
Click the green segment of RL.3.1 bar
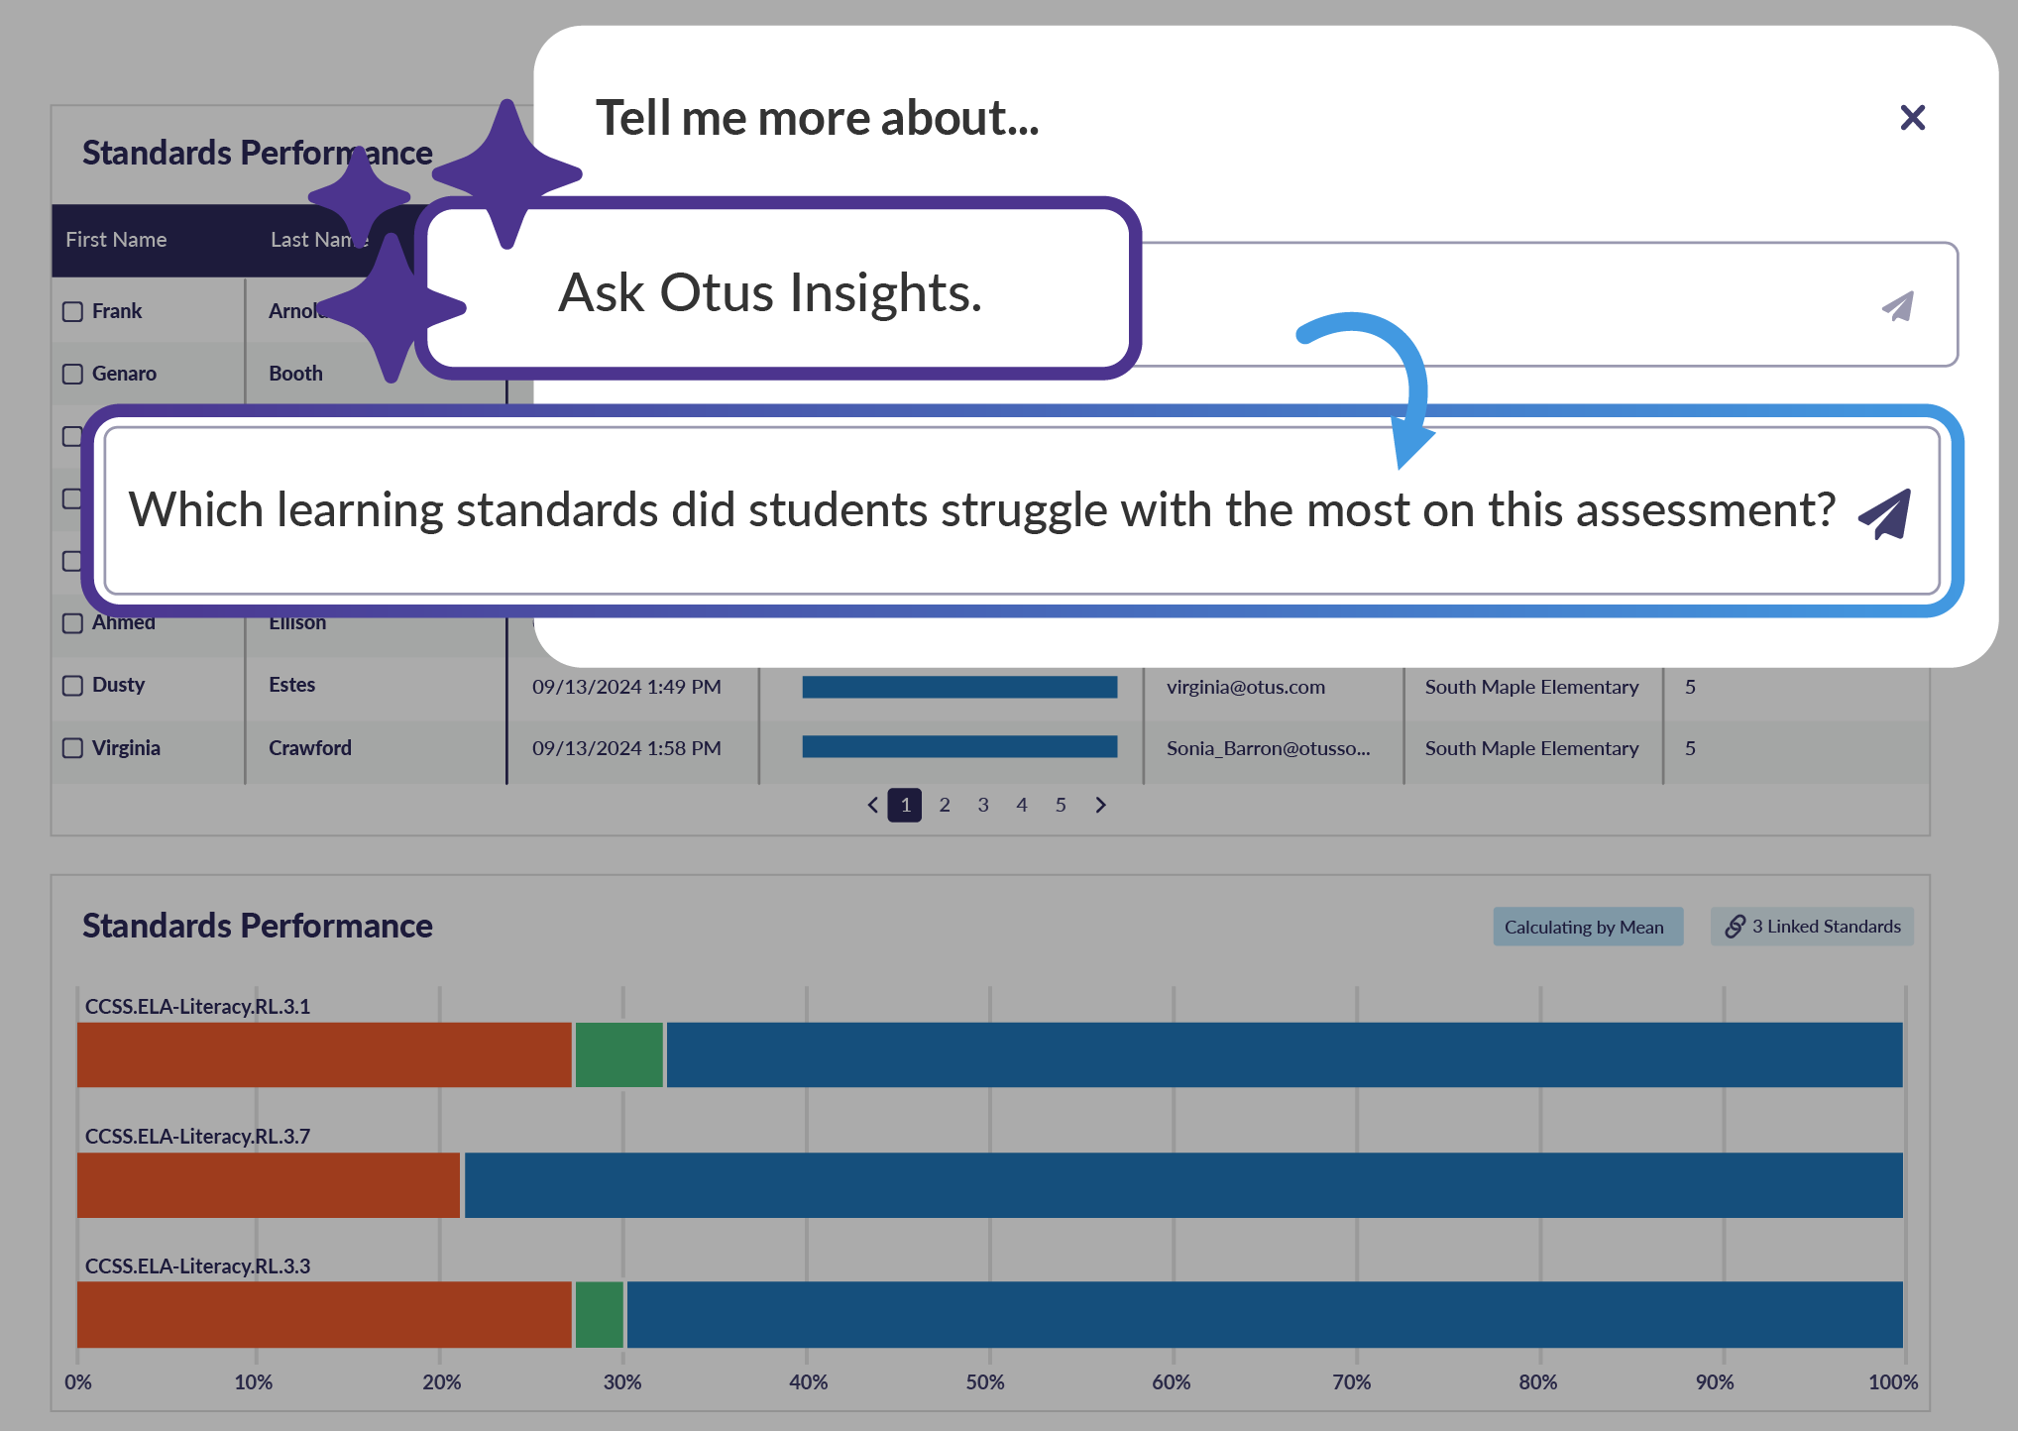pyautogui.click(x=619, y=1055)
